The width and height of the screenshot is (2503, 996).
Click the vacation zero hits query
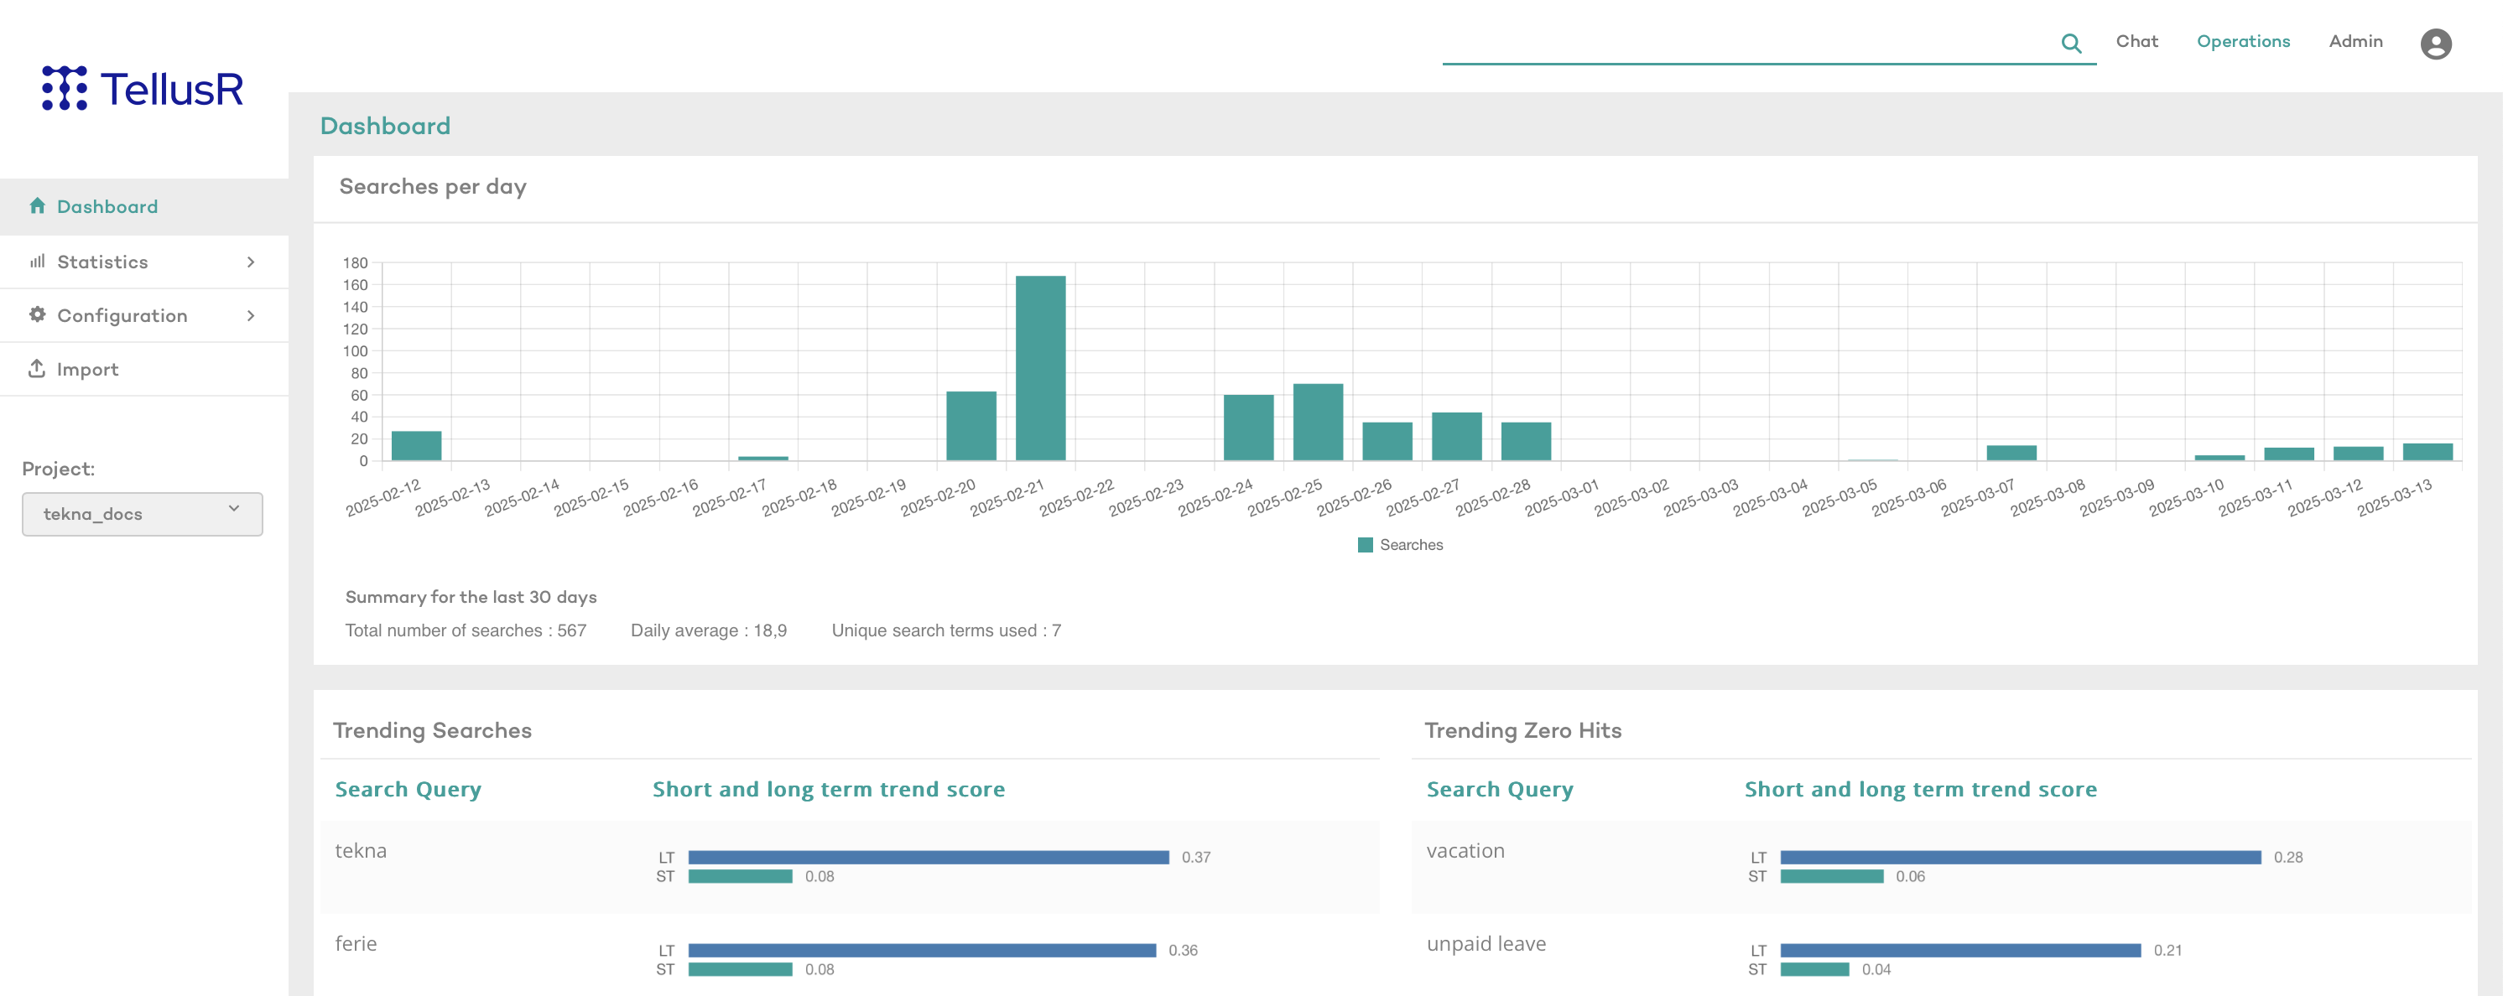tap(1465, 850)
